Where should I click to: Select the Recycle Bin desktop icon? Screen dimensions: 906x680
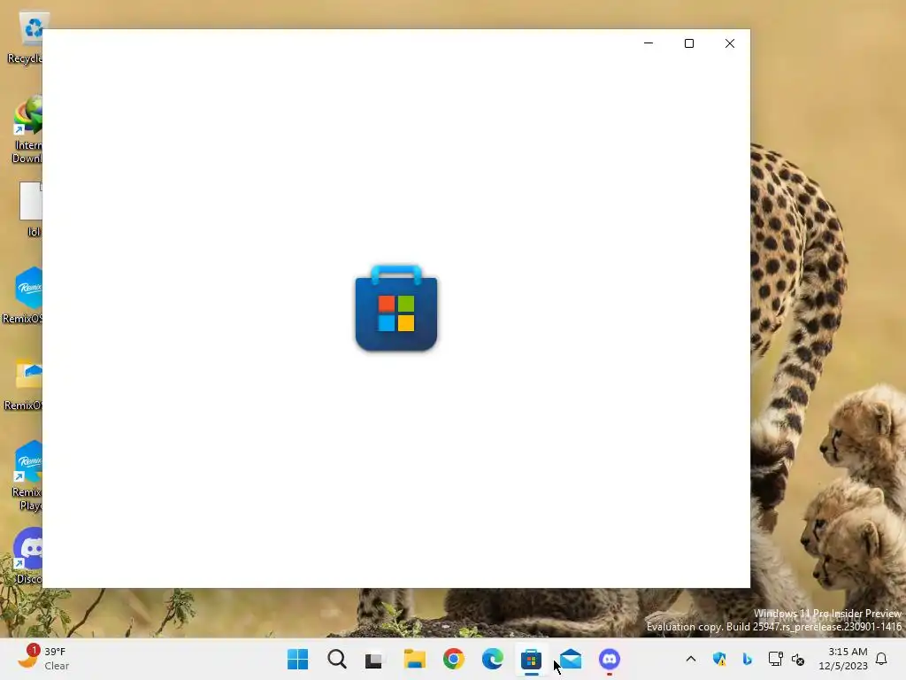27,37
